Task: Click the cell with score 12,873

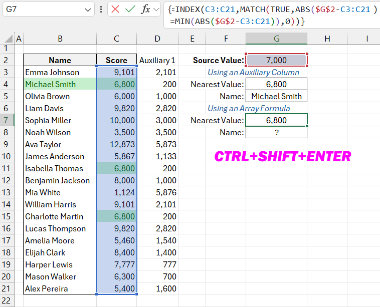Action: pyautogui.click(x=116, y=144)
